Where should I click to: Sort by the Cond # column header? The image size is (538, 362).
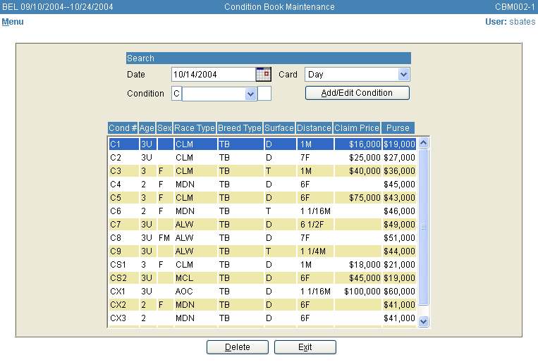123,128
